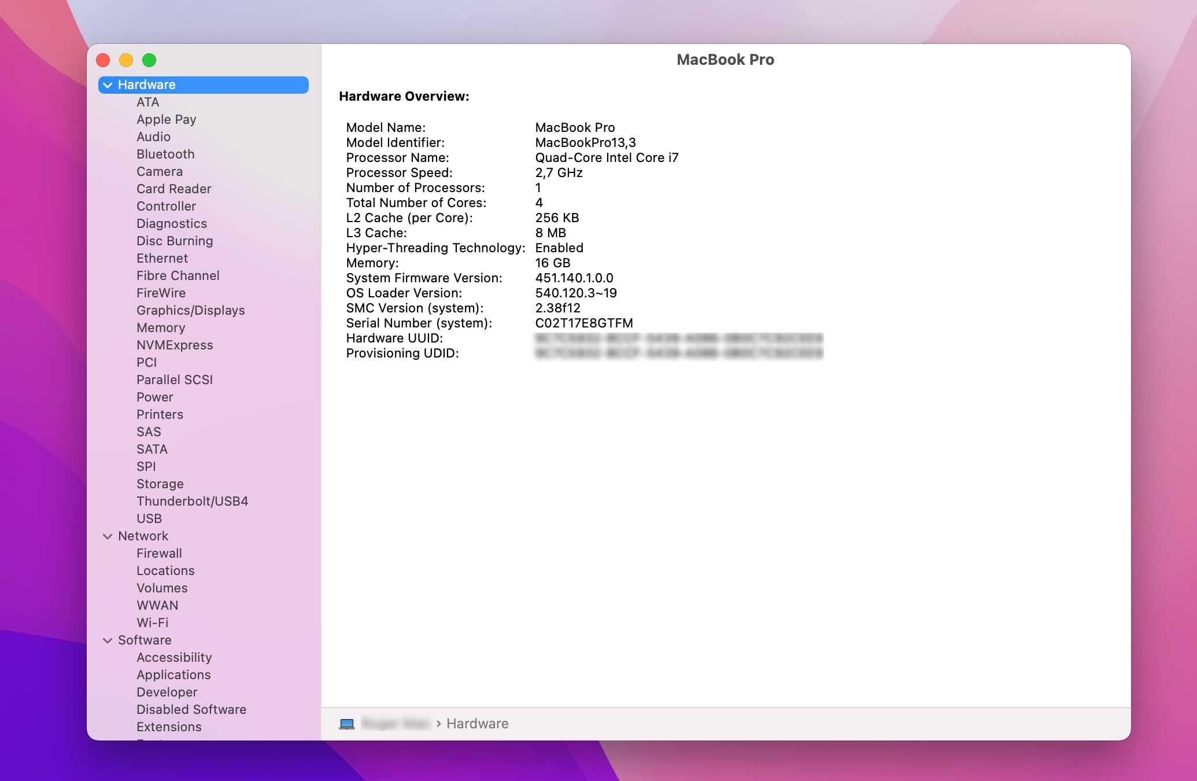Open the Wi-Fi entry

click(x=153, y=623)
